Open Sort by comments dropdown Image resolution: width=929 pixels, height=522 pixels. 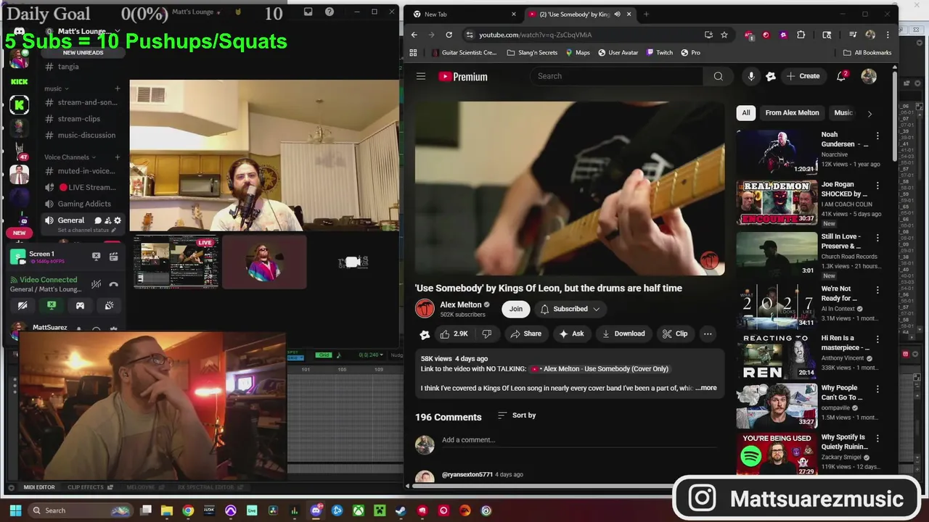coord(517,415)
